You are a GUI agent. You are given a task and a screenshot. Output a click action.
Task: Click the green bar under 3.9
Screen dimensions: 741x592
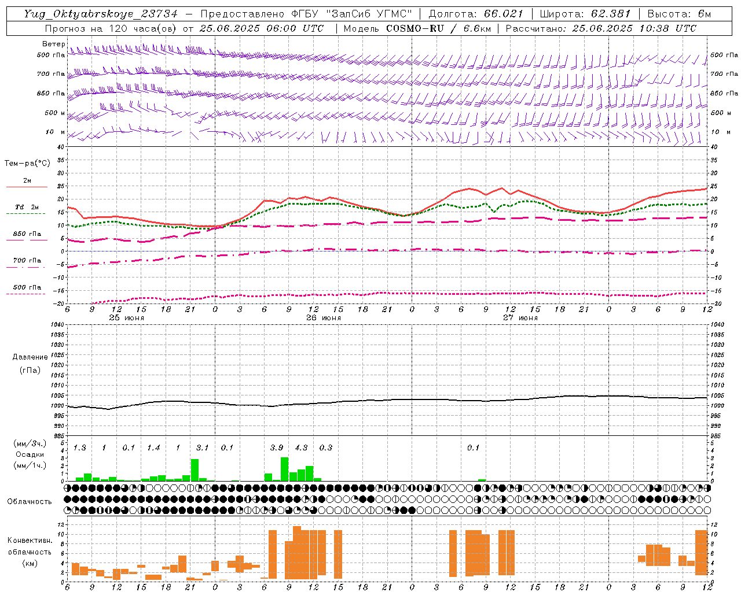pyautogui.click(x=284, y=469)
